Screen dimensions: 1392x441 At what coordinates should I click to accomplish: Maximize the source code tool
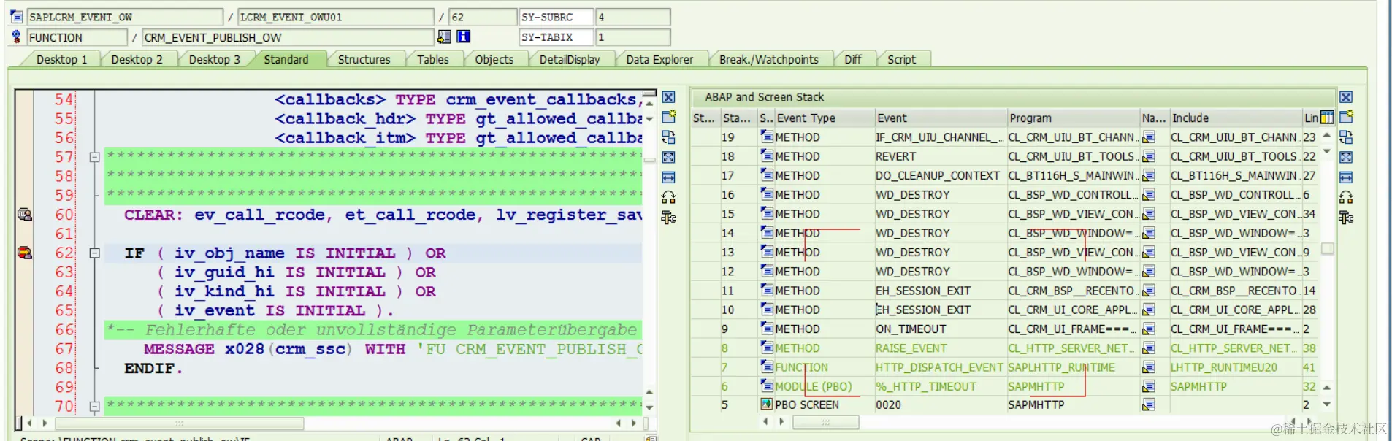click(668, 157)
